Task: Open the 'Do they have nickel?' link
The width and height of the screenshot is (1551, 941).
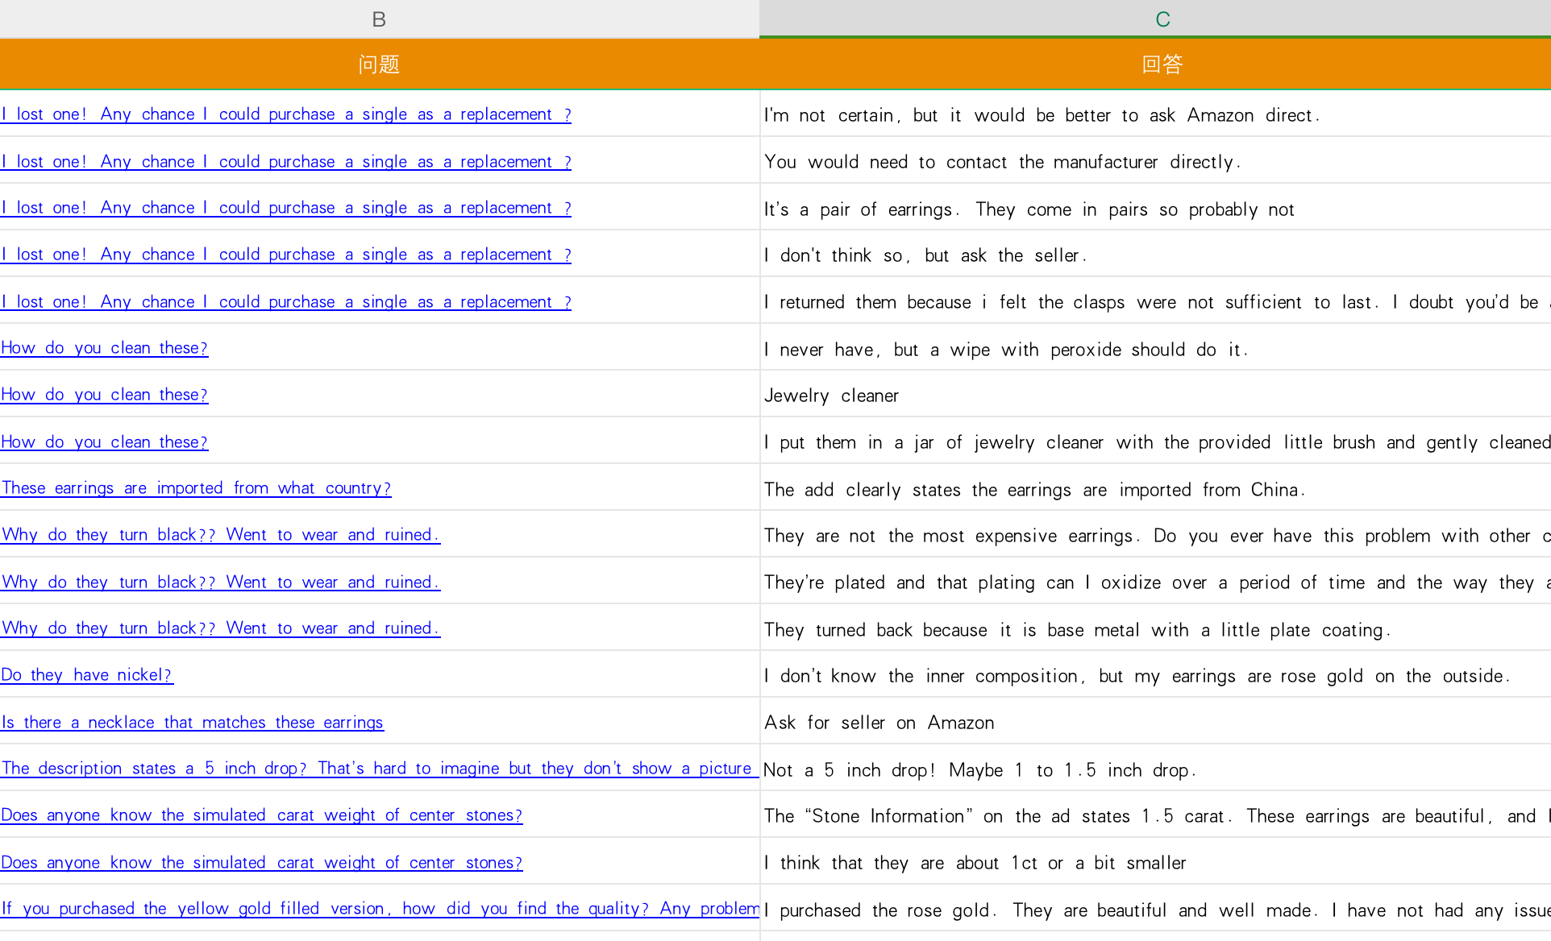Action: [x=87, y=675]
